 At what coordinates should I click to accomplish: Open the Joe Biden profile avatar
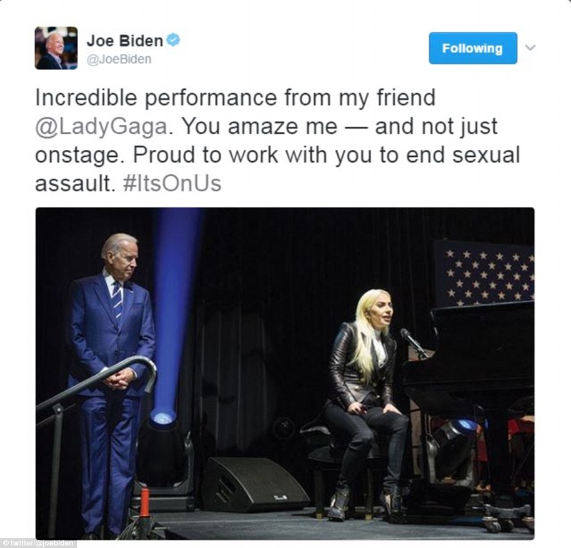(x=56, y=48)
